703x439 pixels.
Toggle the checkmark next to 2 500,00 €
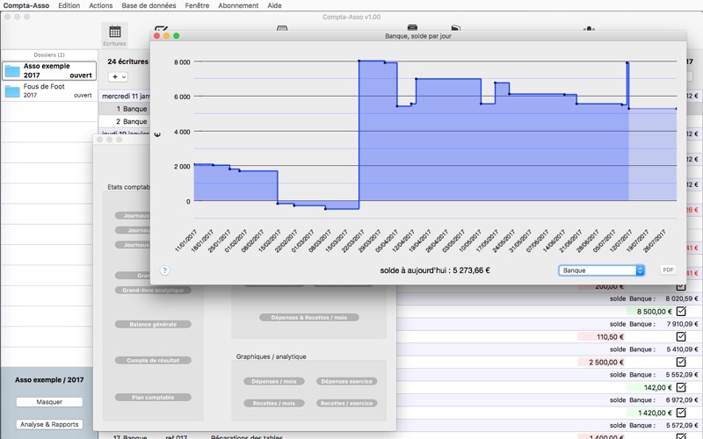[x=681, y=362]
